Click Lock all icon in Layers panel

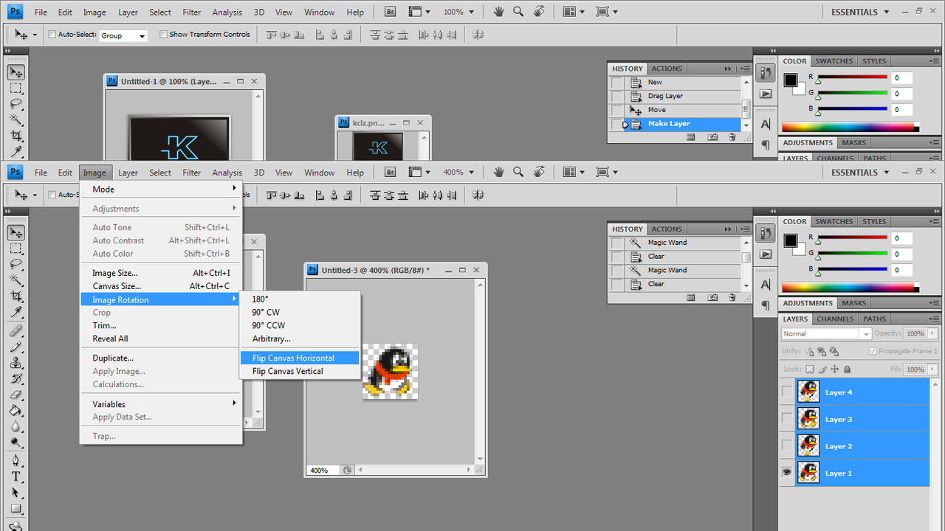(x=847, y=369)
